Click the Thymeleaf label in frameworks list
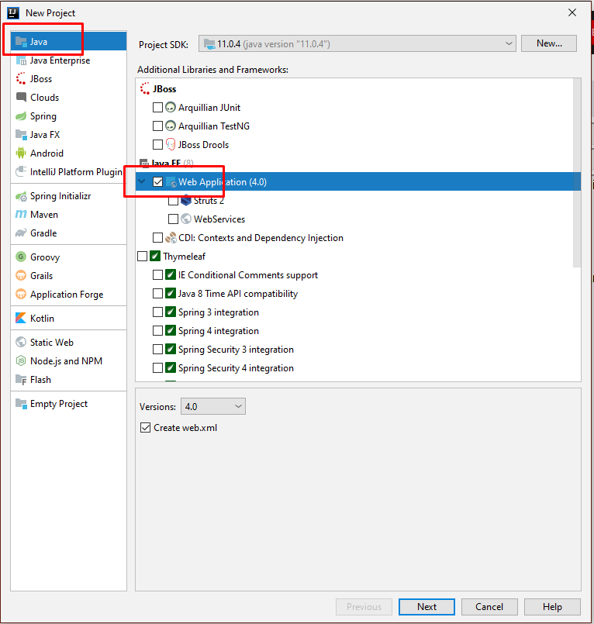The height and width of the screenshot is (624, 594). click(x=184, y=257)
